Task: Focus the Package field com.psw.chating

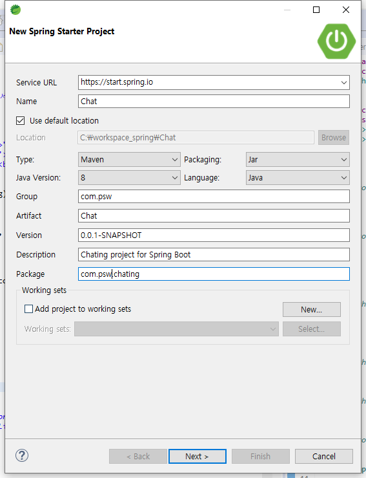Action: click(x=214, y=274)
